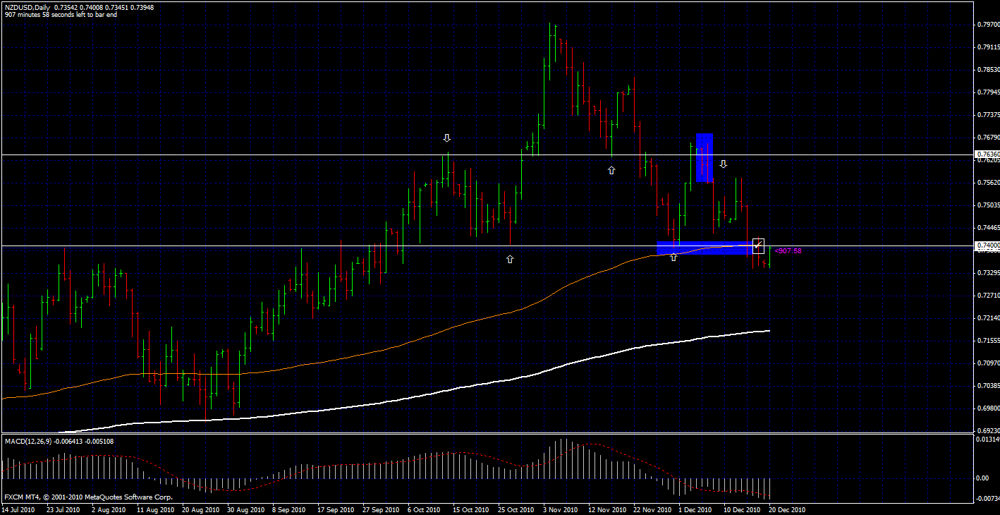Click the MACD(12,26,9) indicator label

click(34, 441)
